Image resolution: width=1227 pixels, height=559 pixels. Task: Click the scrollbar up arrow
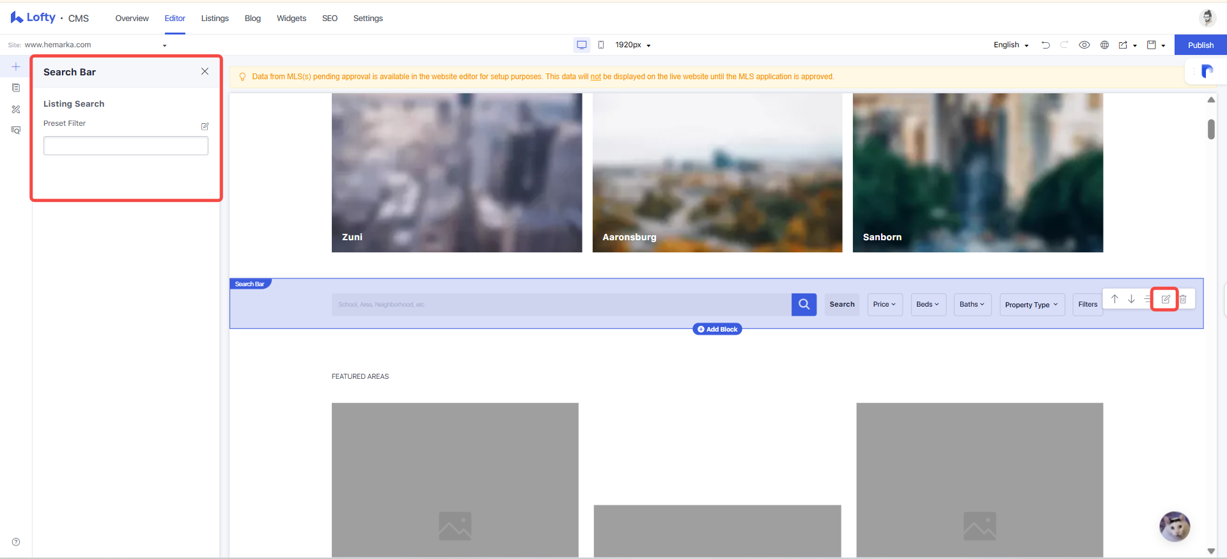(1211, 100)
